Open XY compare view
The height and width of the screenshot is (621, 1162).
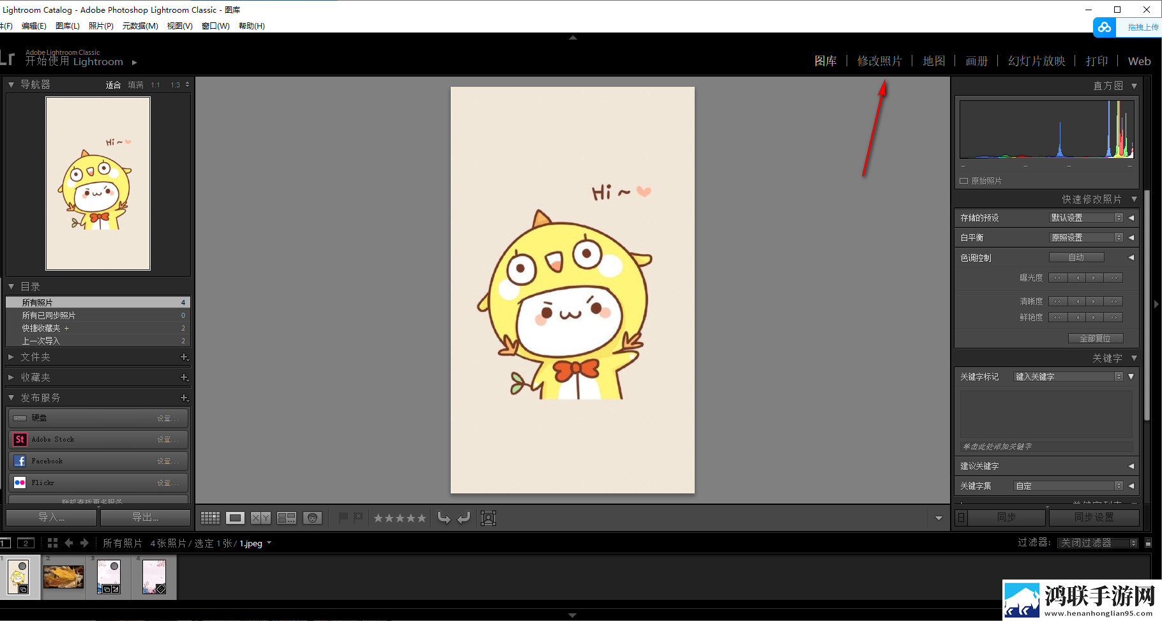pyautogui.click(x=260, y=518)
